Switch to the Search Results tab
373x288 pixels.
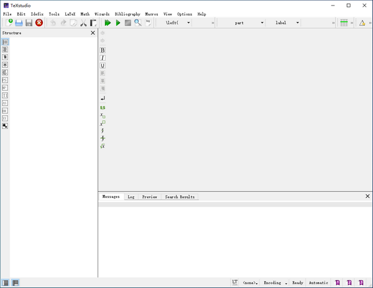(180, 197)
